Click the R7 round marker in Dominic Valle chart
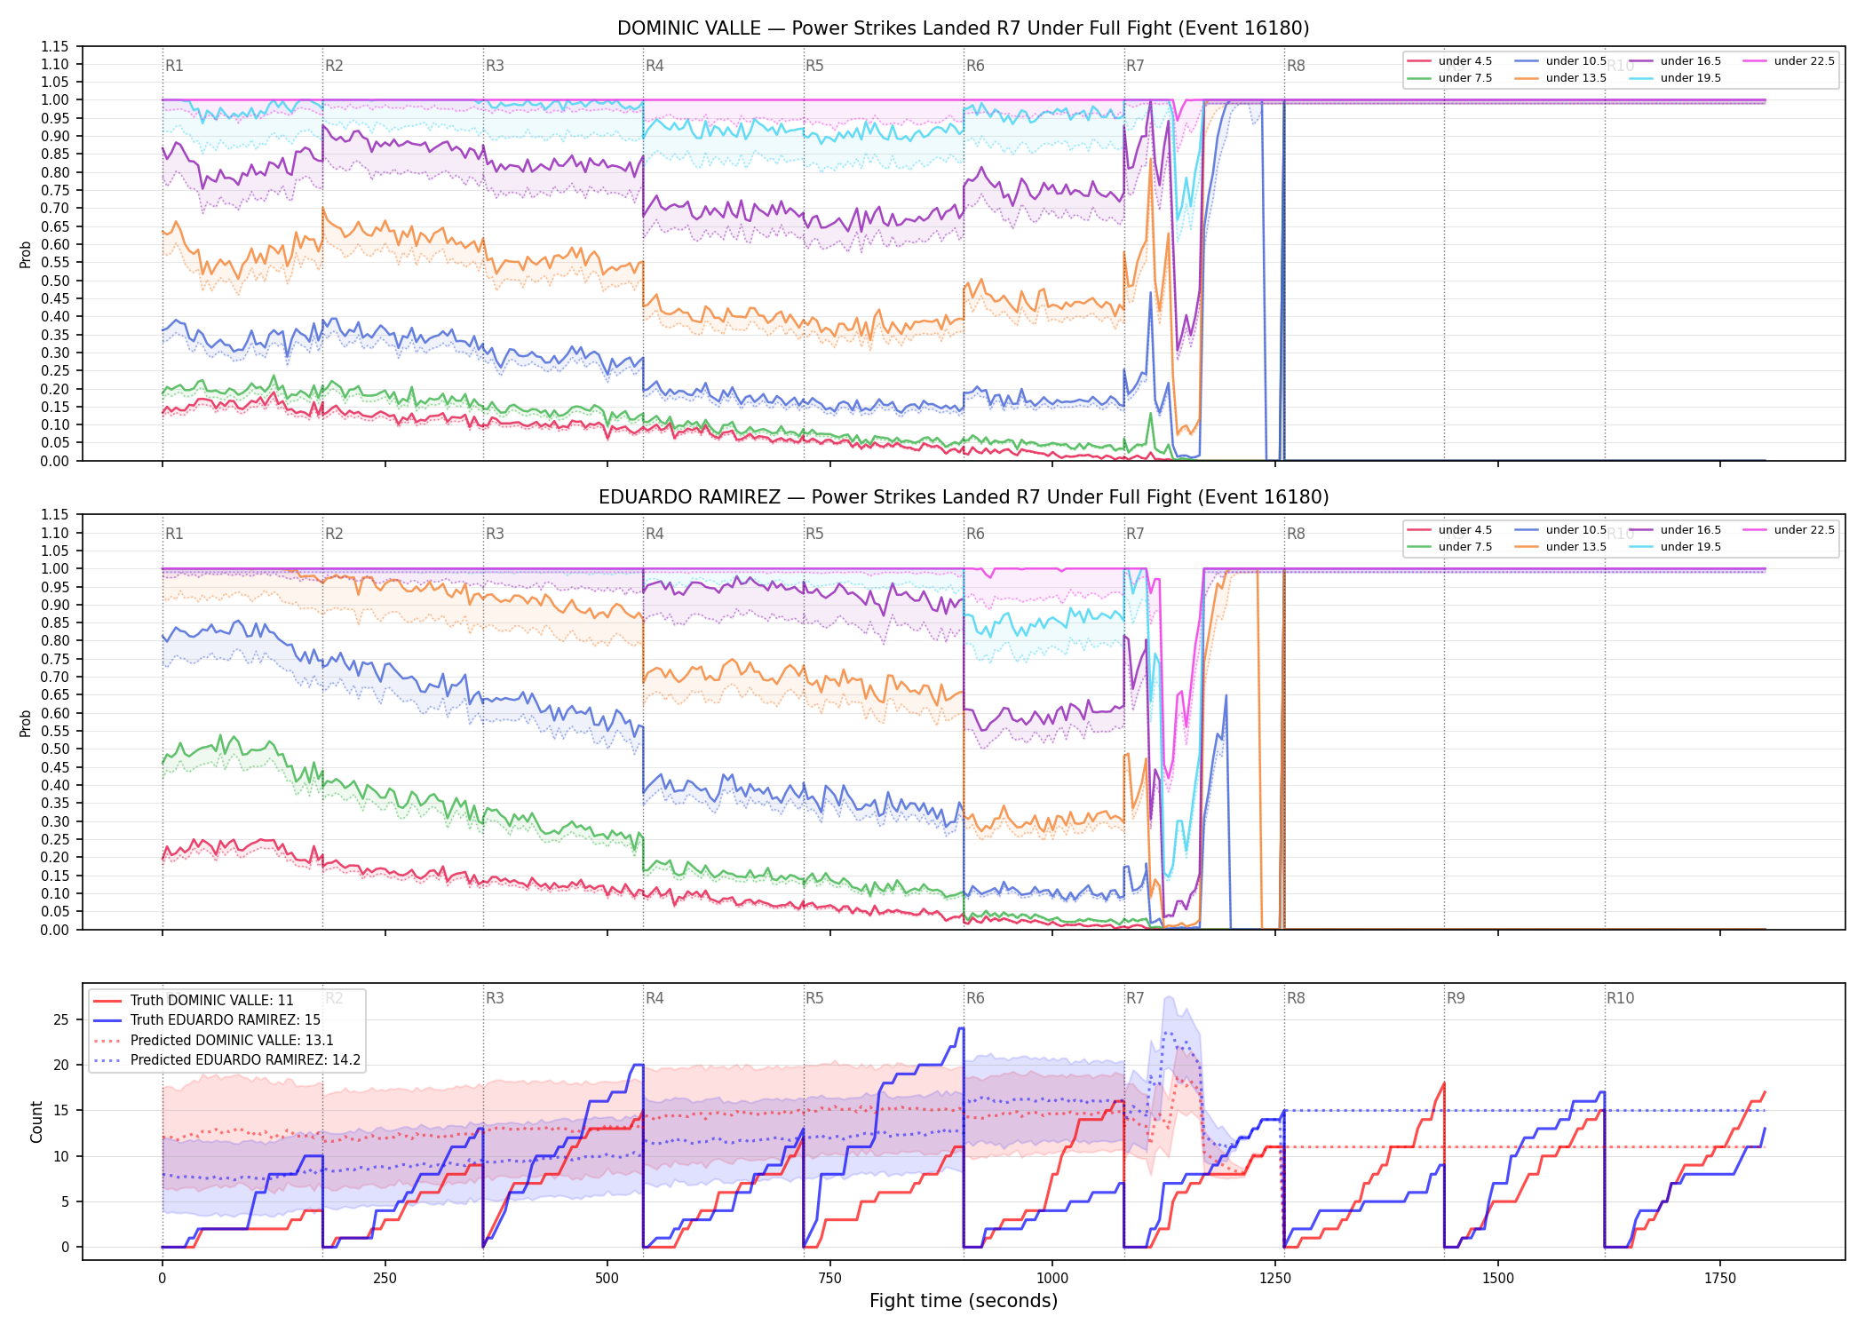The image size is (1865, 1332). point(1135,66)
